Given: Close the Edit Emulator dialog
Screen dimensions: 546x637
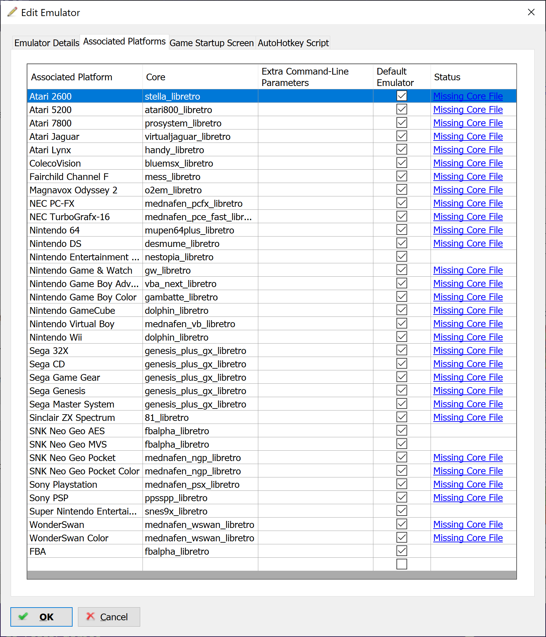Looking at the screenshot, I should [x=531, y=12].
